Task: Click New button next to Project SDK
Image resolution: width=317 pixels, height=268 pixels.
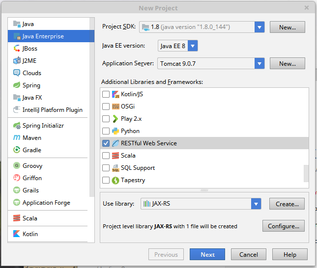Action: click(x=288, y=27)
